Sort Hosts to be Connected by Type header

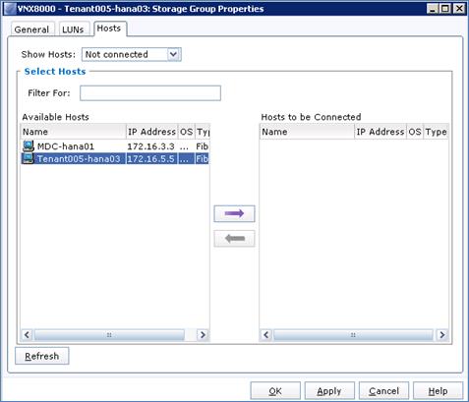click(436, 132)
